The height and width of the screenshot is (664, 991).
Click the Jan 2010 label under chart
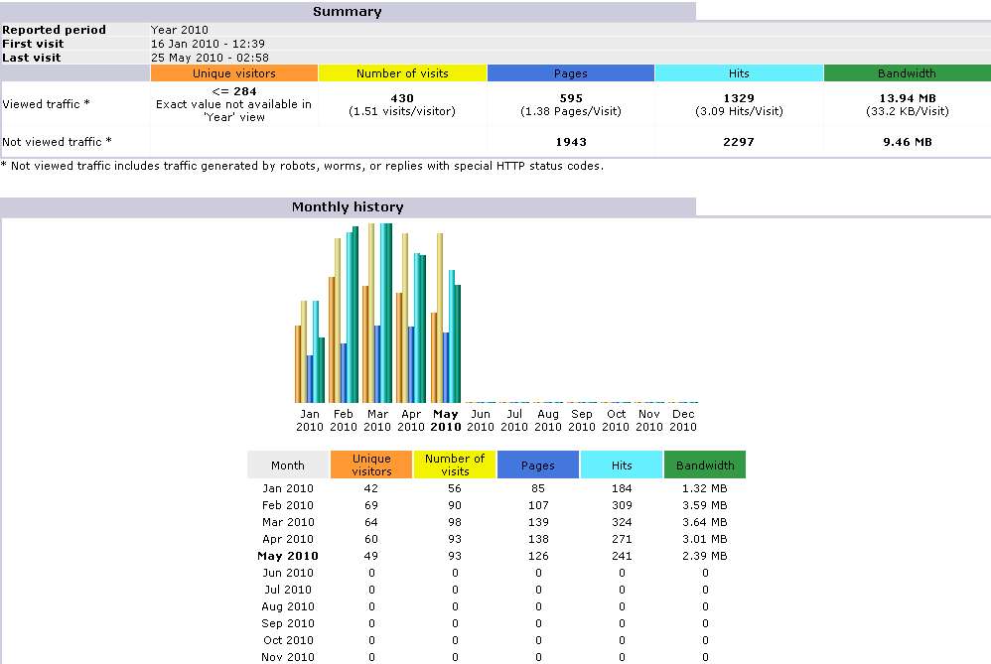click(310, 421)
